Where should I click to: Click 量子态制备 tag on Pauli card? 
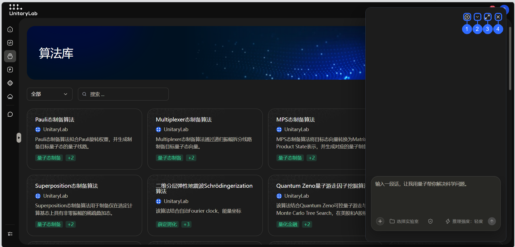[49, 158]
